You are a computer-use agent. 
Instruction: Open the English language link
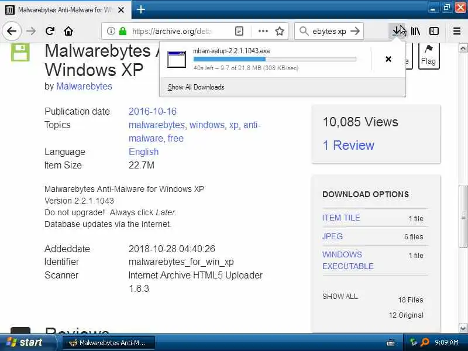click(143, 152)
